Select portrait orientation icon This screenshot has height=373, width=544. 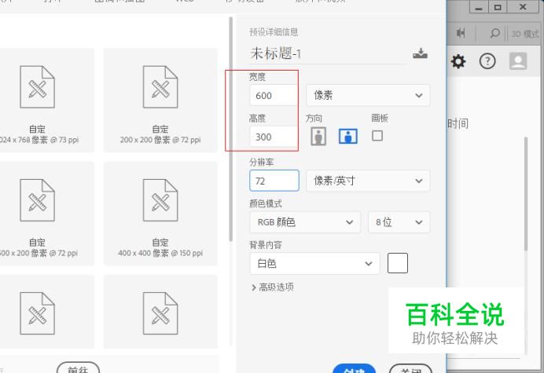(318, 136)
